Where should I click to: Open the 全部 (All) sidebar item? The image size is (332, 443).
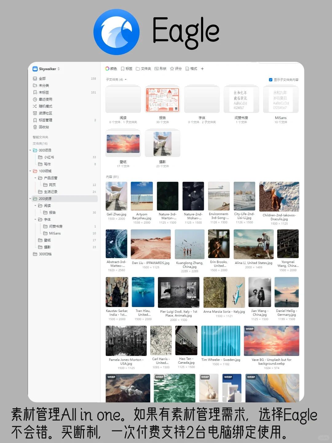64,78
